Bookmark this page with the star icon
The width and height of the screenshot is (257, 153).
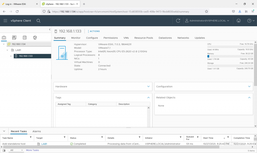point(206,11)
